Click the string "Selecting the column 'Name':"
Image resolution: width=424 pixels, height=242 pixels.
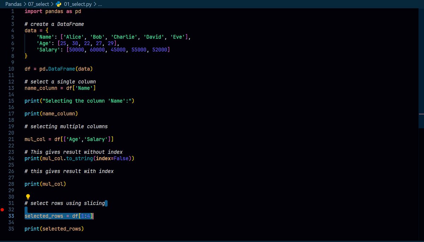(x=87, y=101)
